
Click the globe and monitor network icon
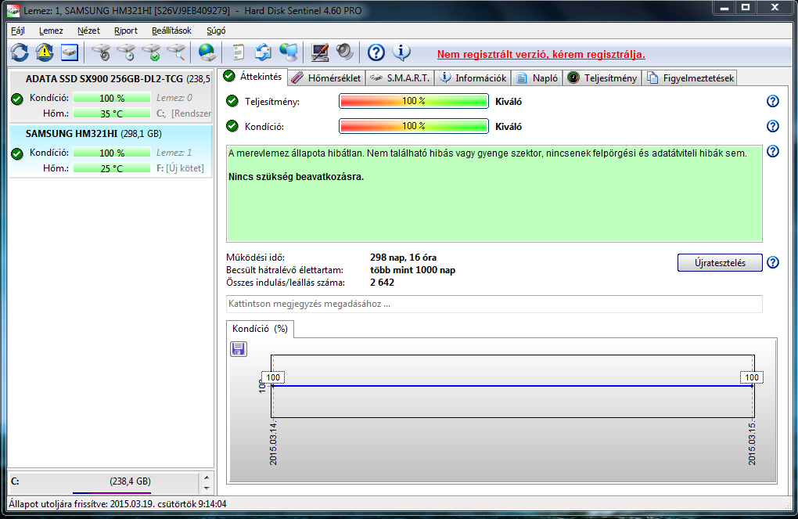(x=288, y=52)
